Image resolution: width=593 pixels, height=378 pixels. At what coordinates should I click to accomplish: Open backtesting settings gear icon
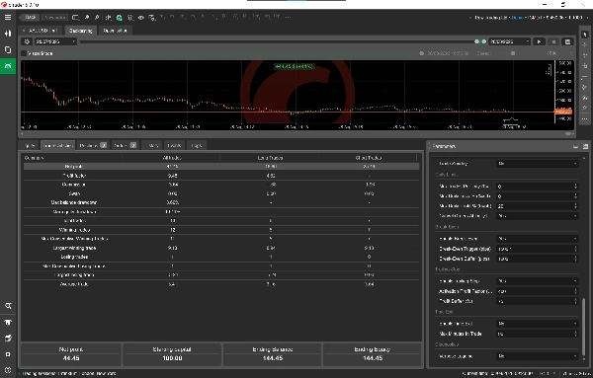[x=27, y=41]
